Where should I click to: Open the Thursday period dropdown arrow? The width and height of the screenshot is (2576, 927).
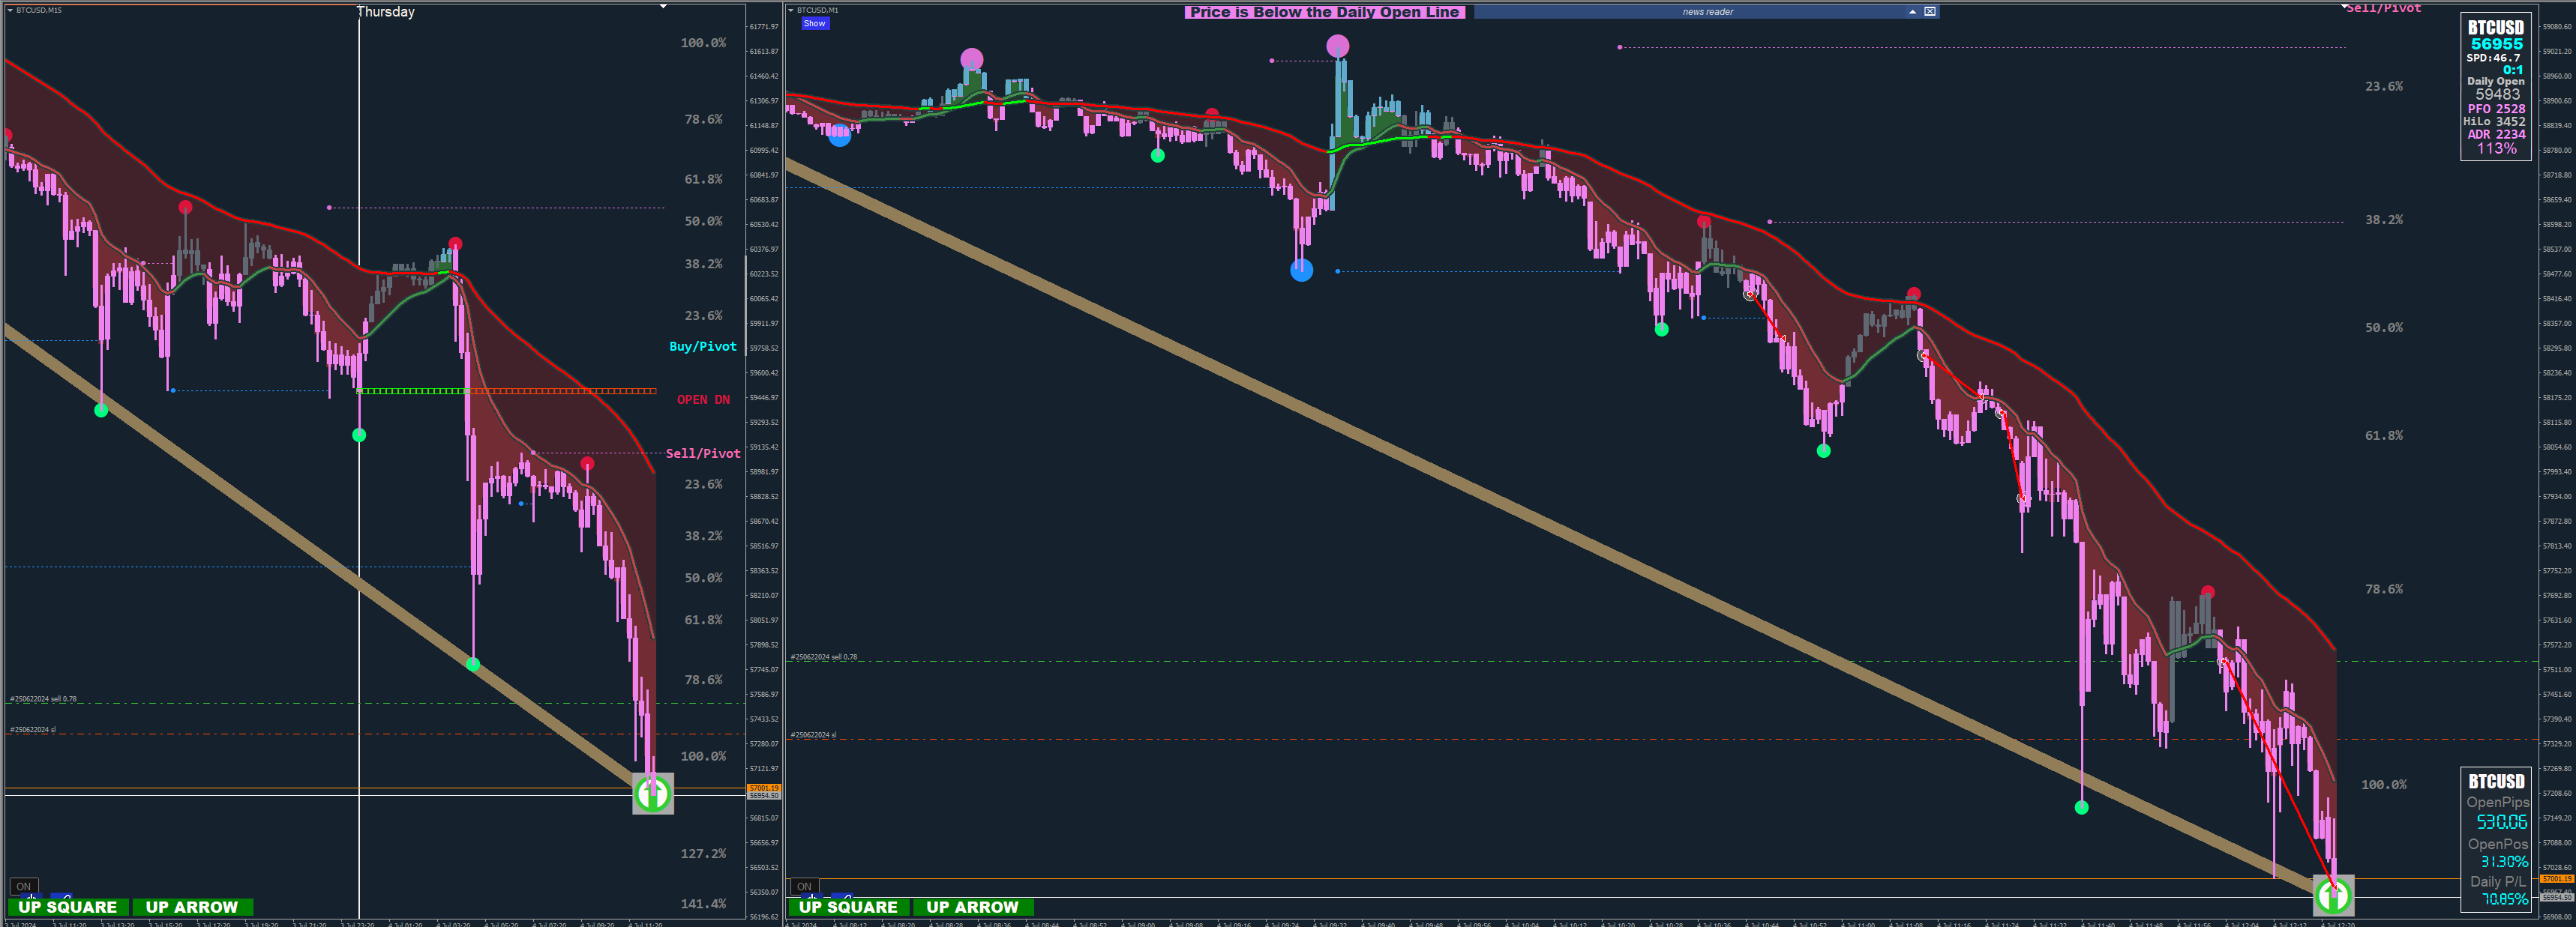click(663, 7)
